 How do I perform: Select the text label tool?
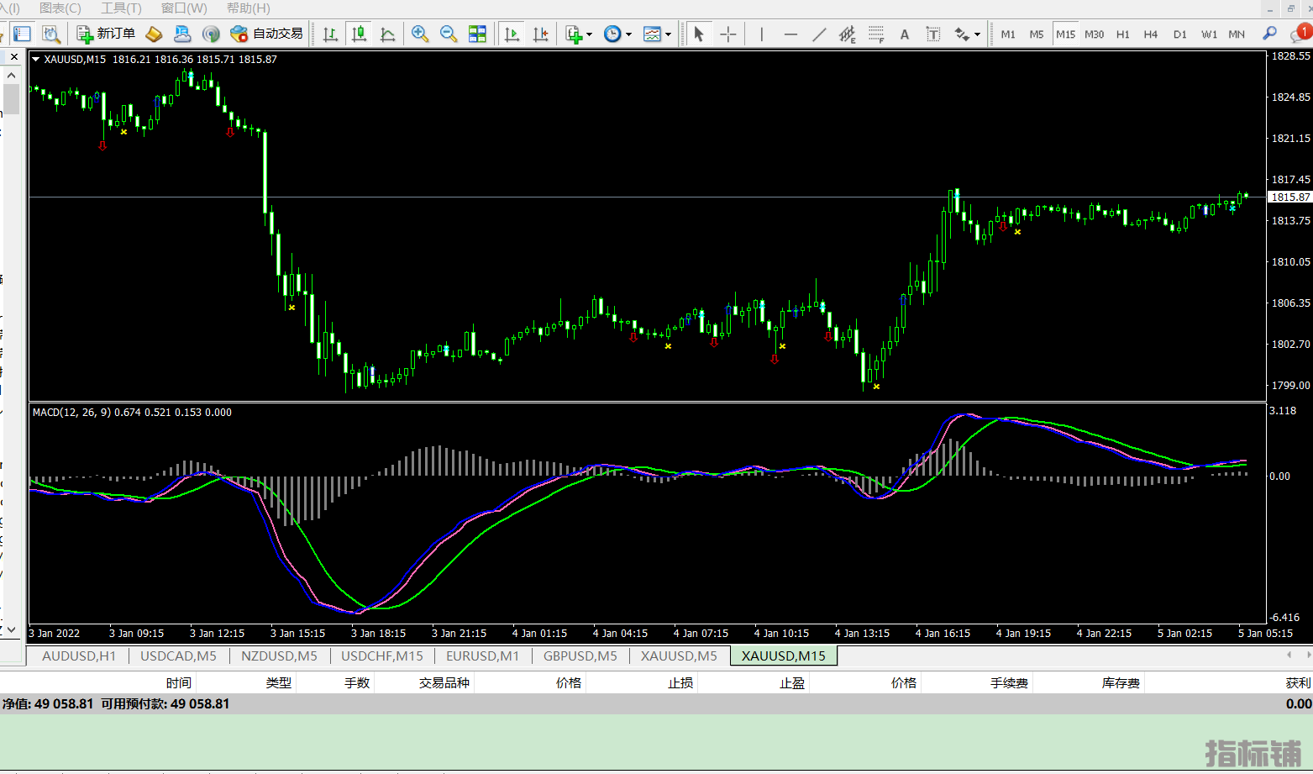[x=933, y=34]
